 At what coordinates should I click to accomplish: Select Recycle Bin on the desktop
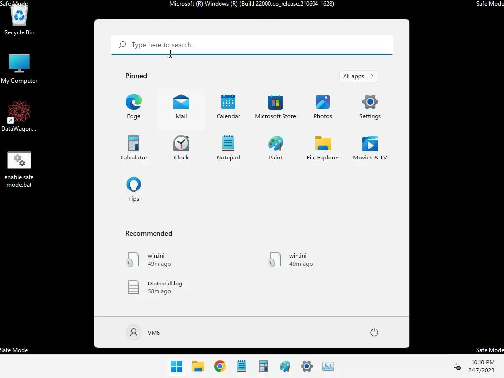tap(19, 20)
